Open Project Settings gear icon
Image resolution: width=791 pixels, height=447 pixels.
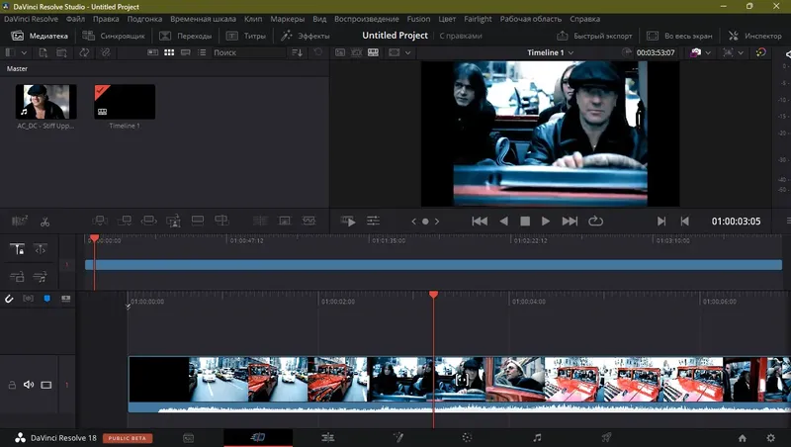[x=771, y=438]
